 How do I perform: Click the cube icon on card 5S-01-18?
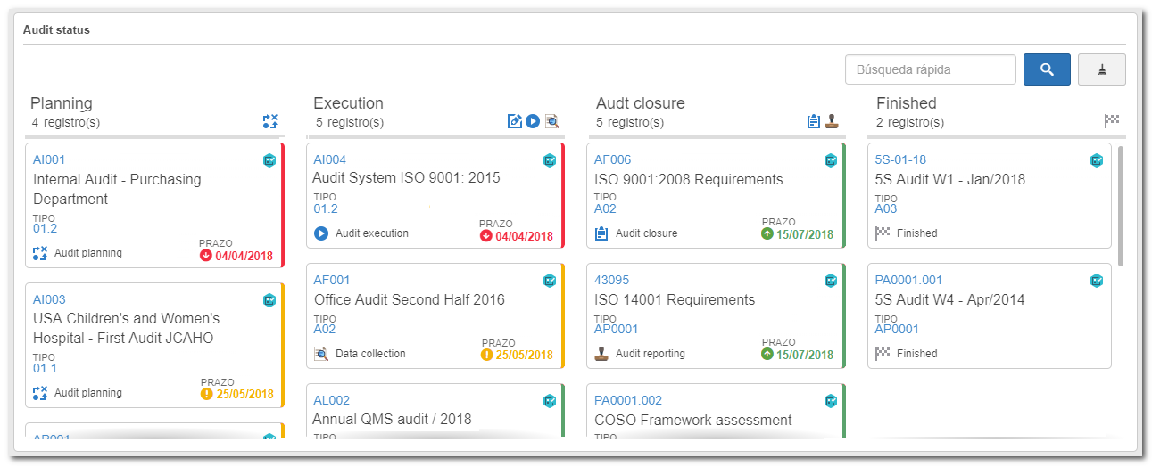[1097, 160]
